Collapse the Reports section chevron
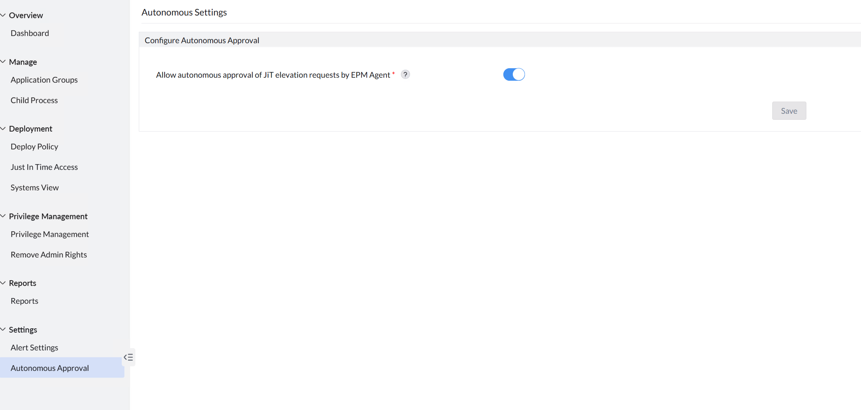Screen dimensions: 861x410 coord(3,283)
